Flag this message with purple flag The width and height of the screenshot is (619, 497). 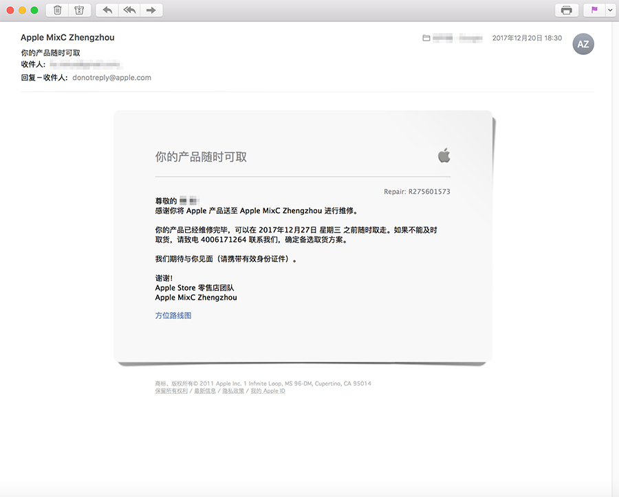point(594,10)
